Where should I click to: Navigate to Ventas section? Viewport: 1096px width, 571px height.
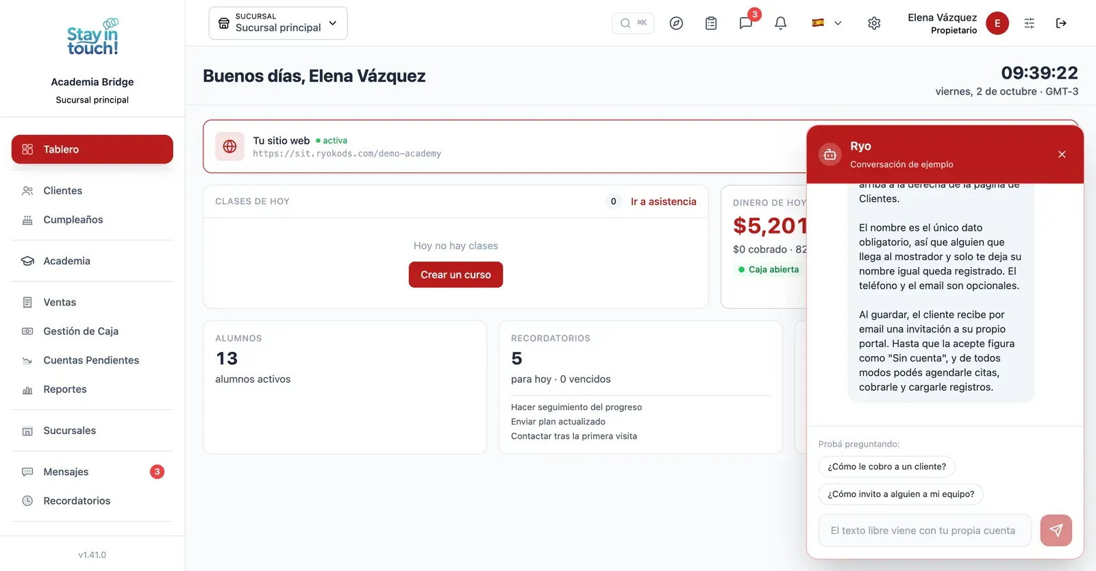click(x=92, y=303)
